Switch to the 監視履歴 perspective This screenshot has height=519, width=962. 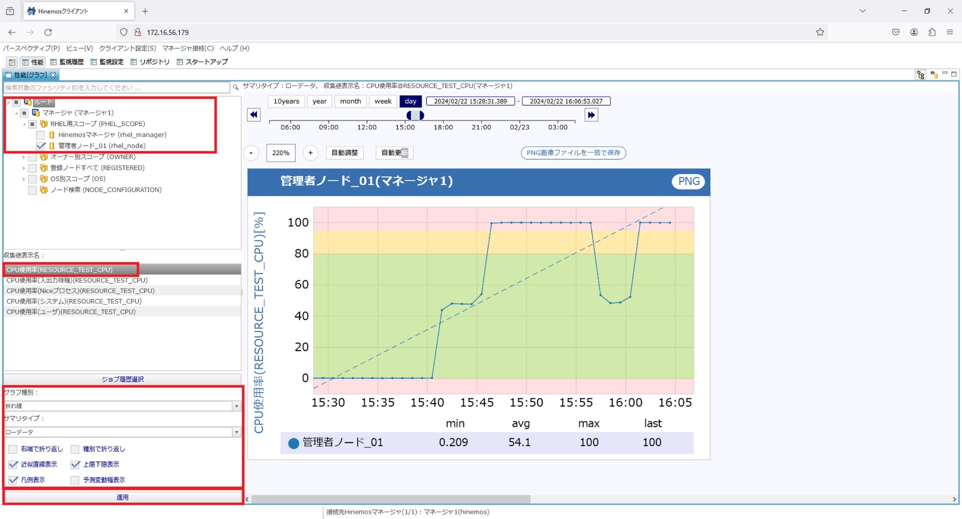(67, 62)
